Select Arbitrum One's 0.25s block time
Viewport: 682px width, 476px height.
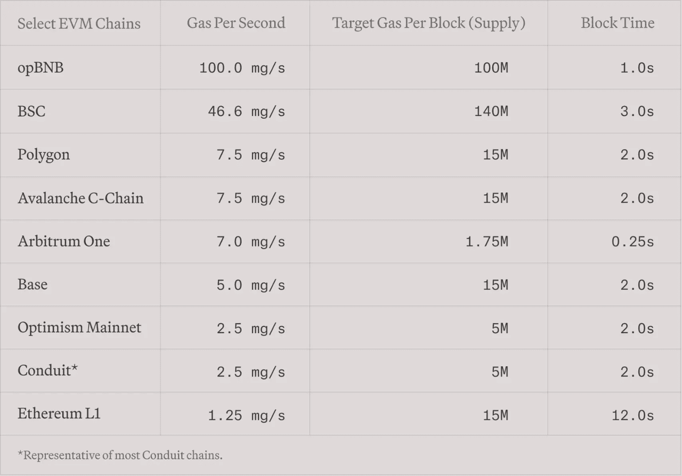coord(632,242)
